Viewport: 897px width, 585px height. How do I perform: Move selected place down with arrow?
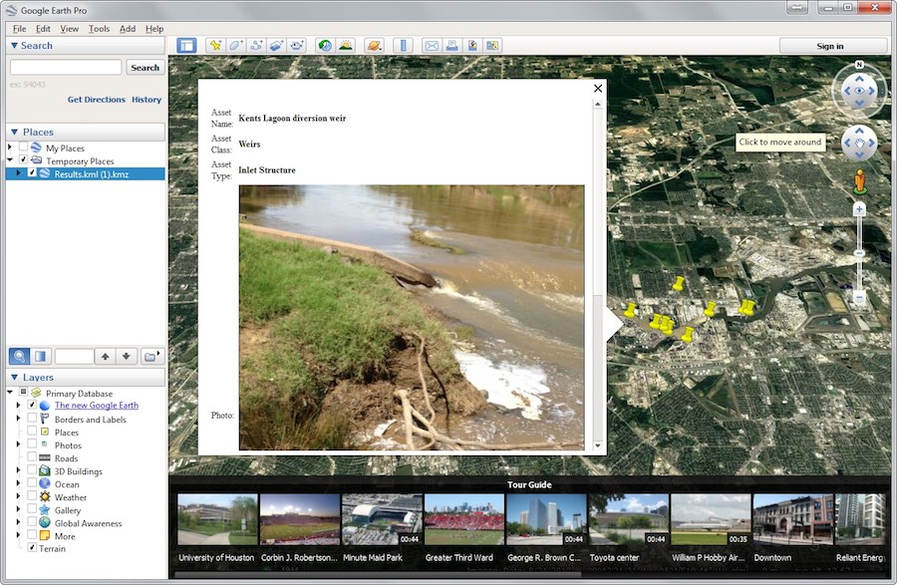pyautogui.click(x=127, y=356)
